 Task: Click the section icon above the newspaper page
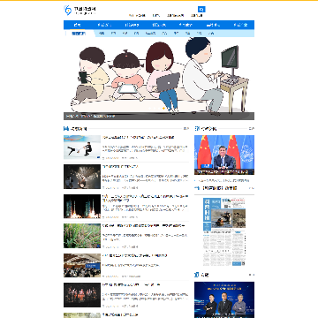click(x=197, y=188)
